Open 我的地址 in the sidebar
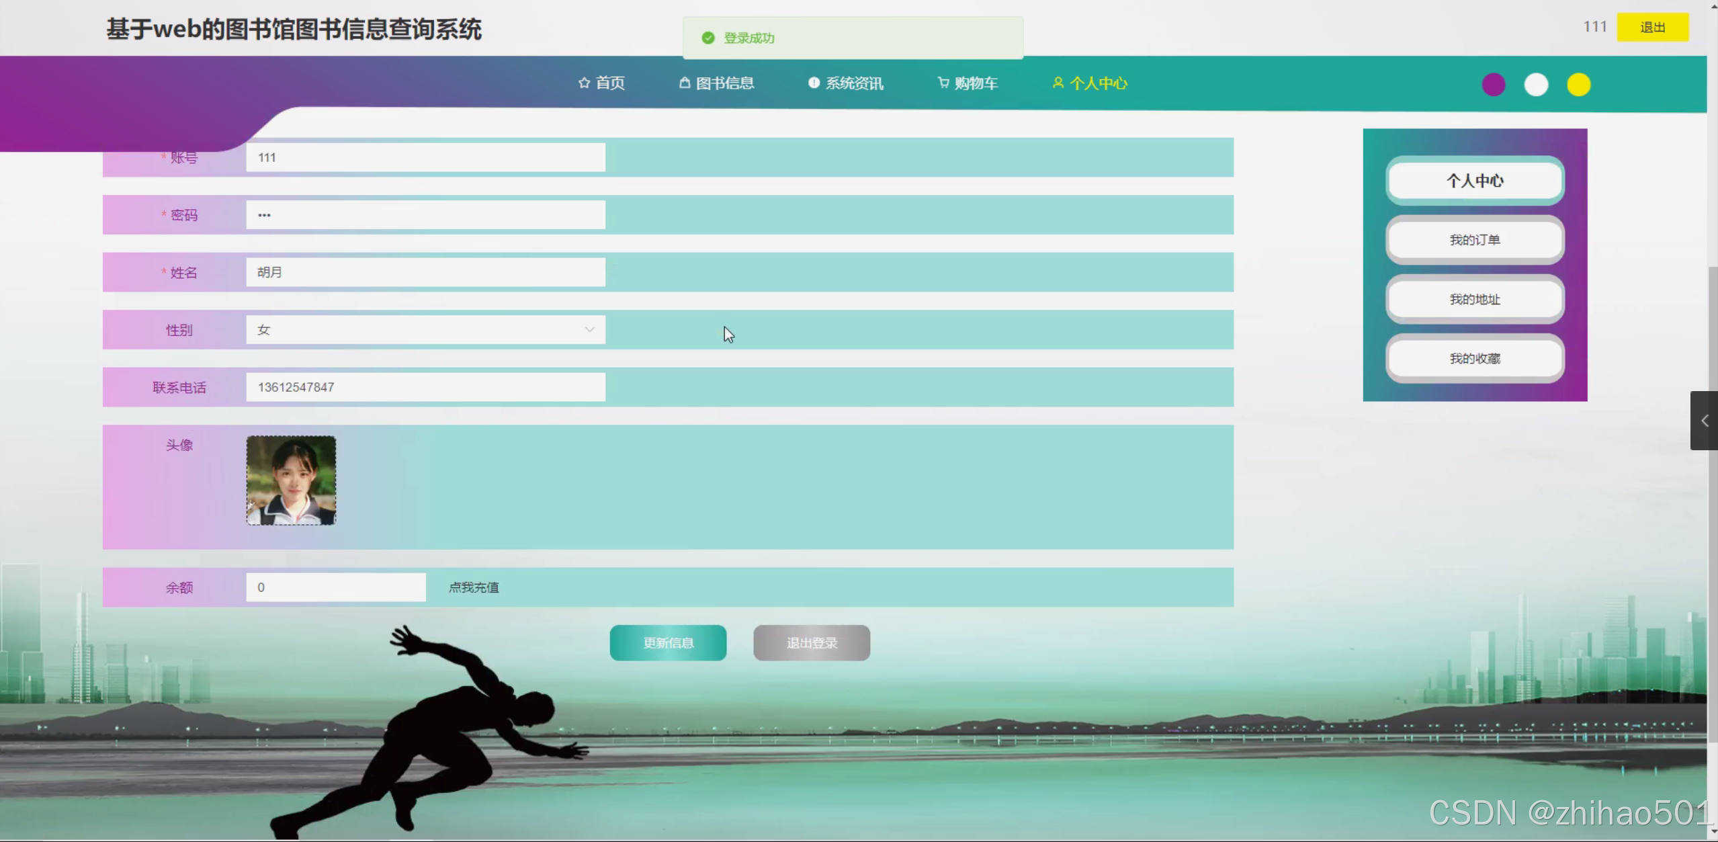Viewport: 1718px width, 842px height. [1474, 299]
